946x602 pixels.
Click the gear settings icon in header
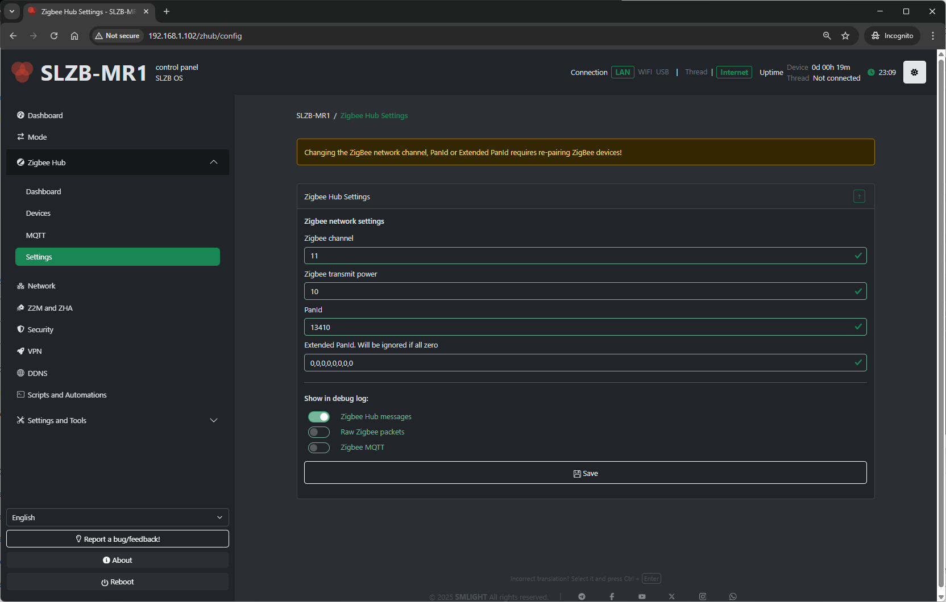[914, 72]
